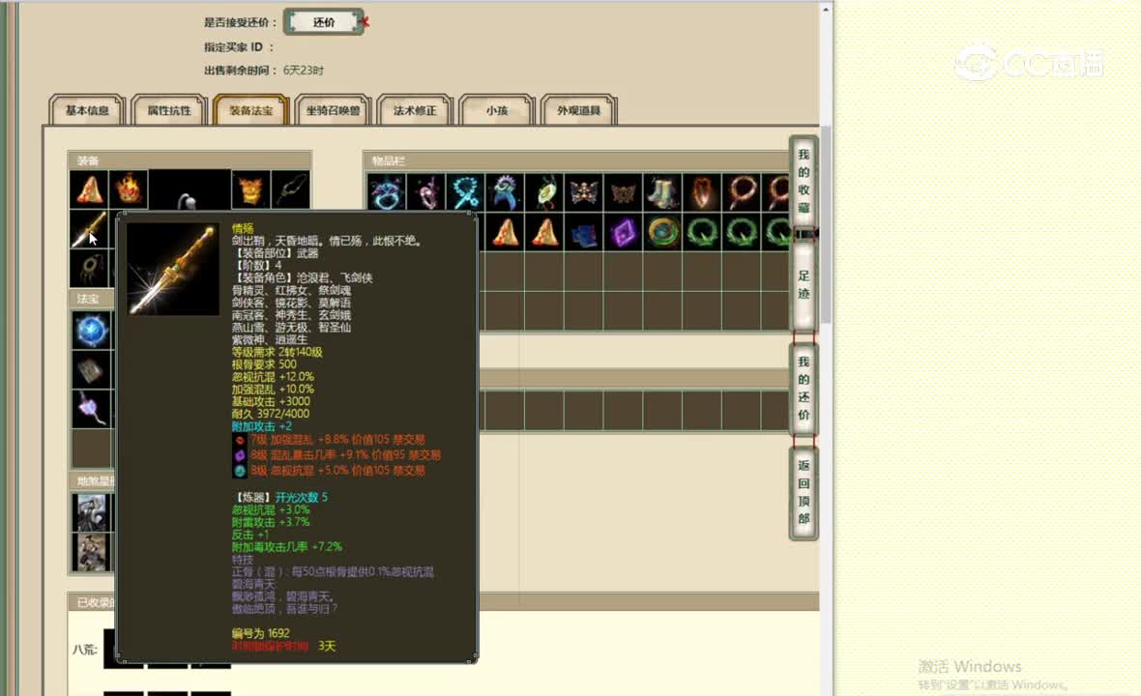This screenshot has height=696, width=1141.
Task: Select the green-gold round disc item
Action: point(661,233)
